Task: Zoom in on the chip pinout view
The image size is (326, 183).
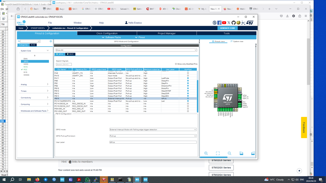Action: pyautogui.click(x=206, y=153)
